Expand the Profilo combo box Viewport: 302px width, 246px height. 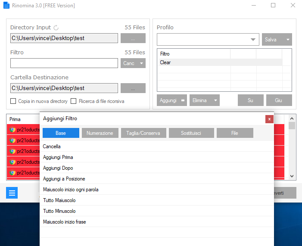click(253, 40)
